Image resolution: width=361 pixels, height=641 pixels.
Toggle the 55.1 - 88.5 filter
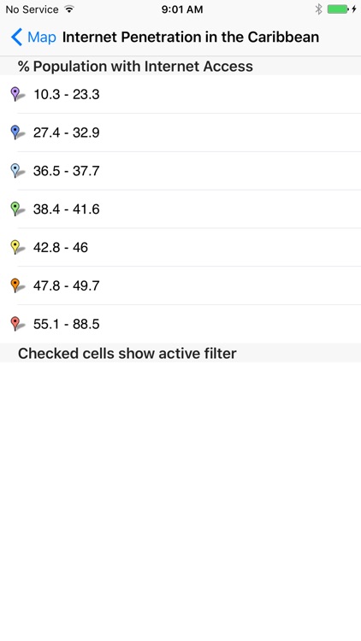click(180, 324)
